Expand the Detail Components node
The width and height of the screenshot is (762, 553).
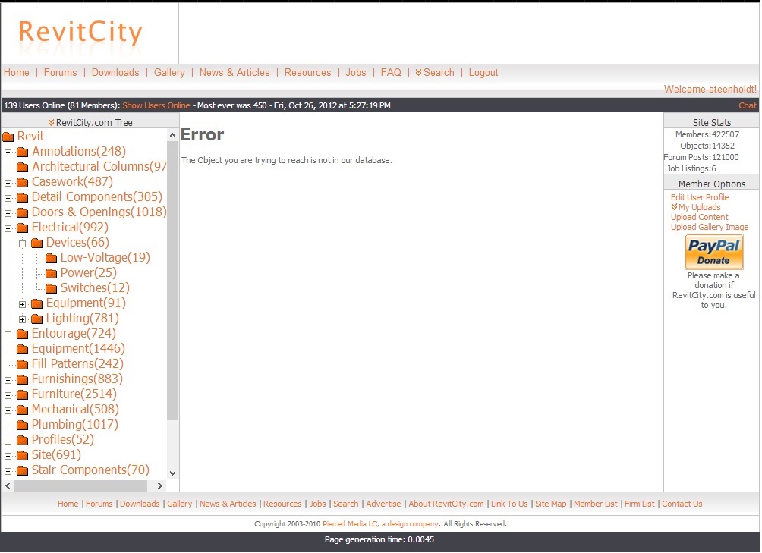click(x=8, y=198)
